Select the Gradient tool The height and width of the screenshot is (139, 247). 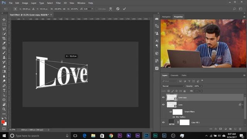4,71
